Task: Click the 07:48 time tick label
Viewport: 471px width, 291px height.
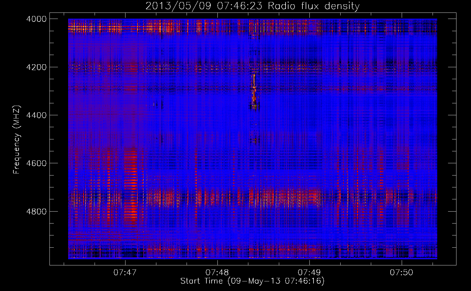Action: pyautogui.click(x=217, y=272)
